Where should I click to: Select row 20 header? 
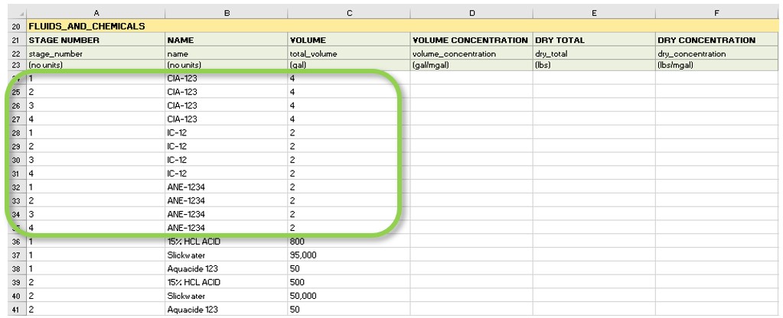(17, 27)
